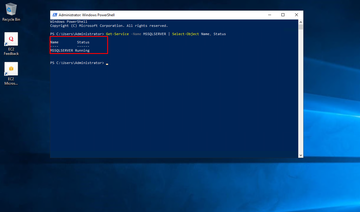Click the MSSQLSERVER name in the output row

[61, 51]
